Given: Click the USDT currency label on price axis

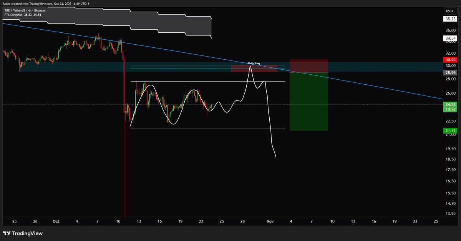Looking at the screenshot, I should coord(449,11).
